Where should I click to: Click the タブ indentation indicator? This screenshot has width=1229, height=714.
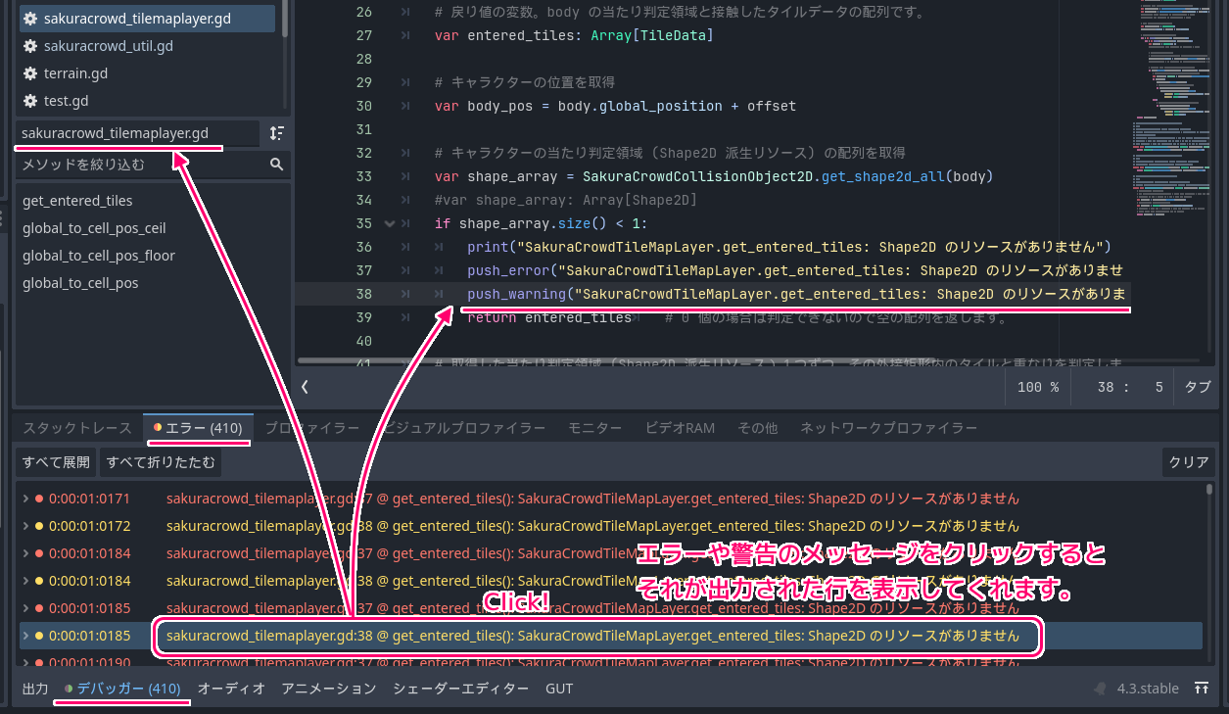pos(1198,387)
